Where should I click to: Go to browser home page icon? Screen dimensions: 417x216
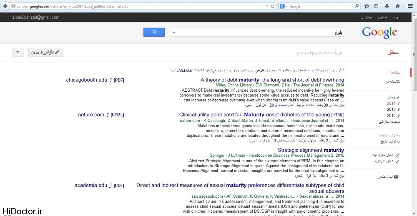398,6
